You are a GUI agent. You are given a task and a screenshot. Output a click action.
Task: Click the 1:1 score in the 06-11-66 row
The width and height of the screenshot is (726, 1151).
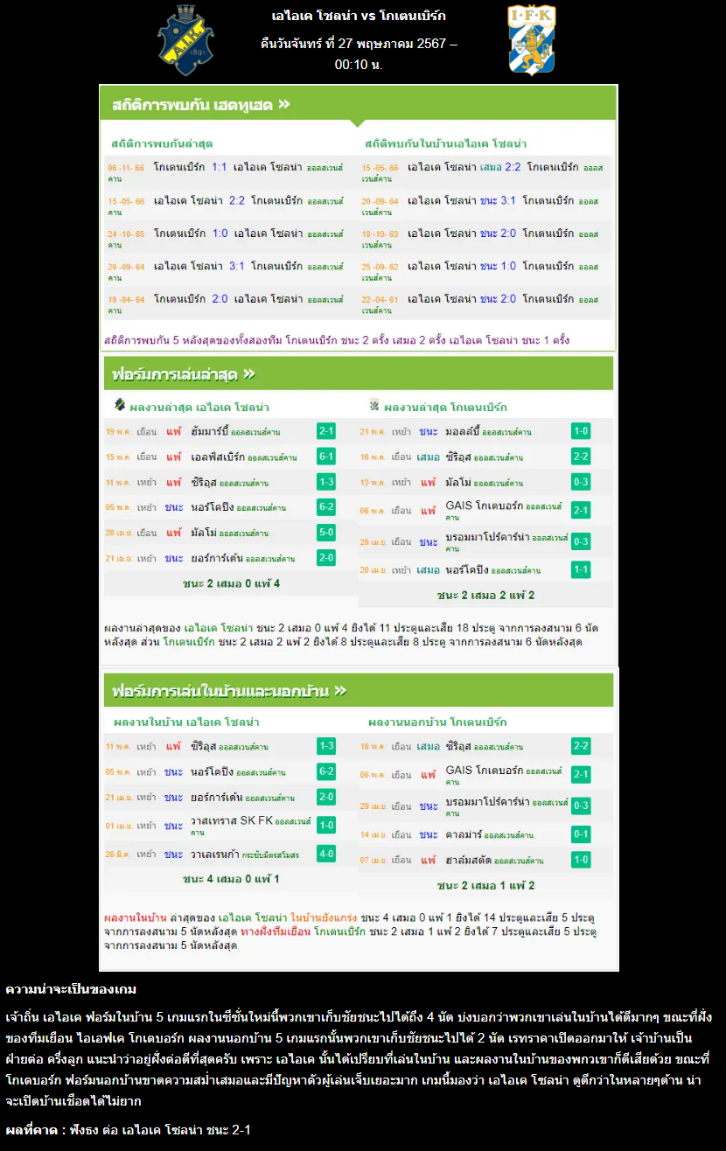click(219, 166)
